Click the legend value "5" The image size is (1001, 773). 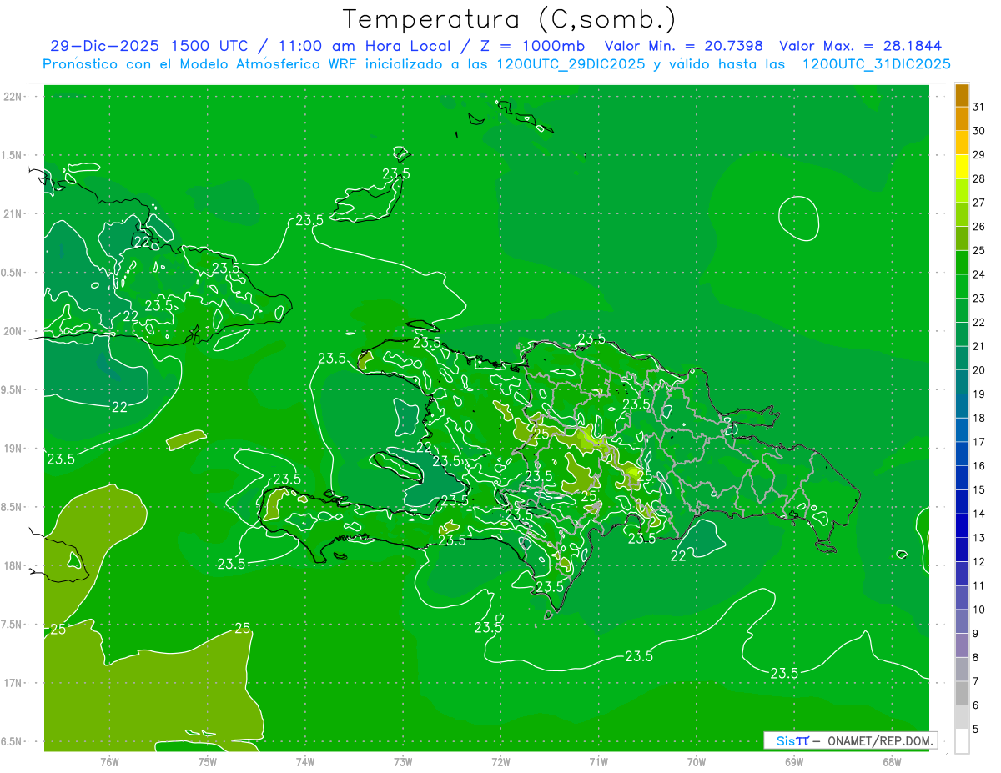975,728
